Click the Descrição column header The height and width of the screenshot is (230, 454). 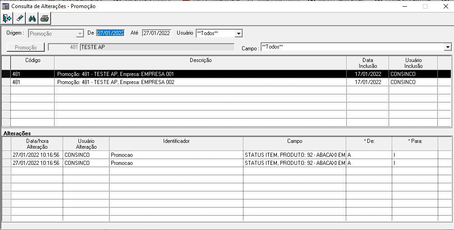pyautogui.click(x=200, y=63)
